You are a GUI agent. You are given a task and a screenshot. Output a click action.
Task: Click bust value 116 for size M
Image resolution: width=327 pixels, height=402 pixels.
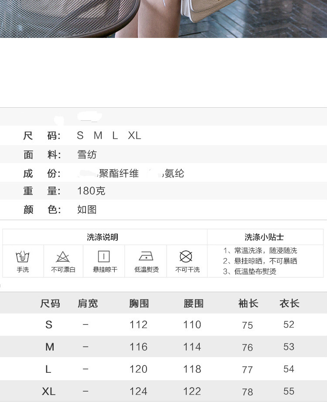tap(138, 347)
